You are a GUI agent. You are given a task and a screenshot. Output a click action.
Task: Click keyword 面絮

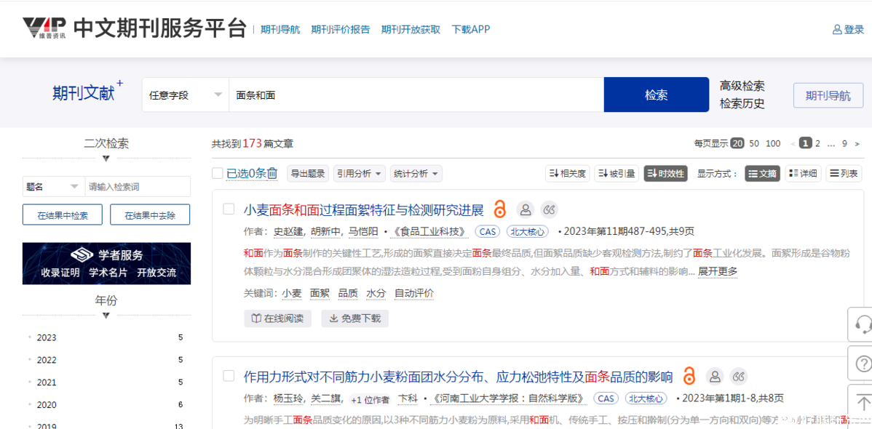320,294
